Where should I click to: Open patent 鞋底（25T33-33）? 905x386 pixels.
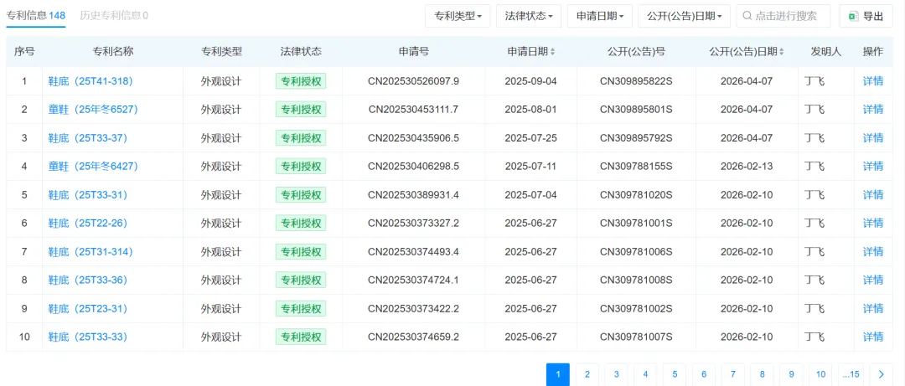(88, 337)
